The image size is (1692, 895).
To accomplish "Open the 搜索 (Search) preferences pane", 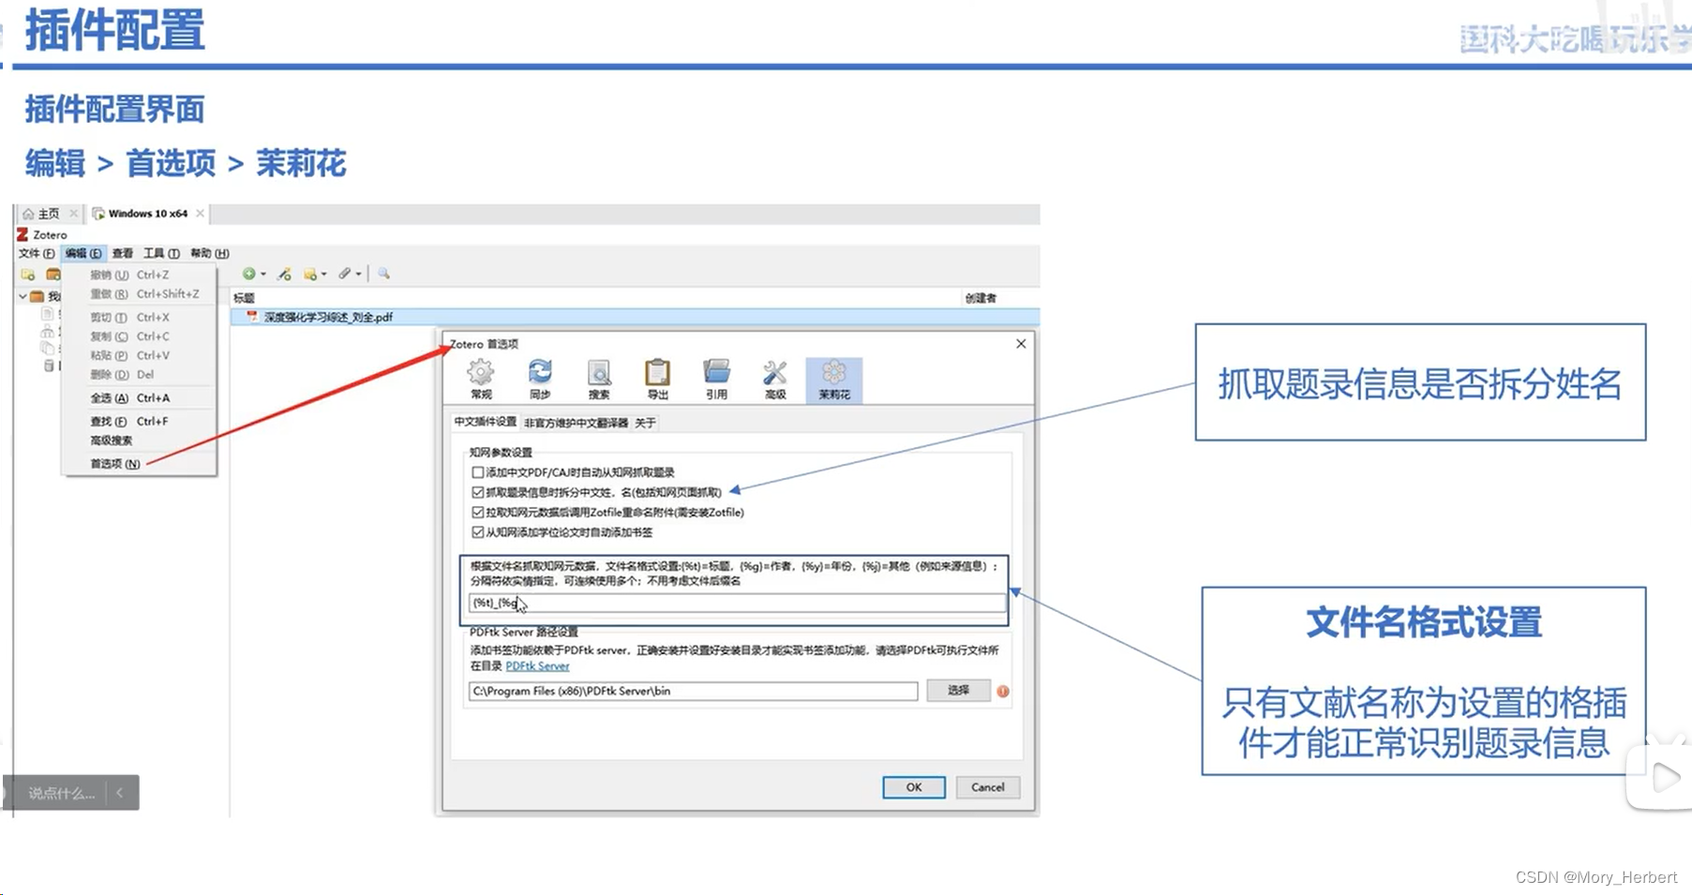I will tap(599, 380).
